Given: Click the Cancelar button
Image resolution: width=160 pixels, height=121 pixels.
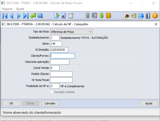Looking at the screenshot, I should [x=50, y=103].
